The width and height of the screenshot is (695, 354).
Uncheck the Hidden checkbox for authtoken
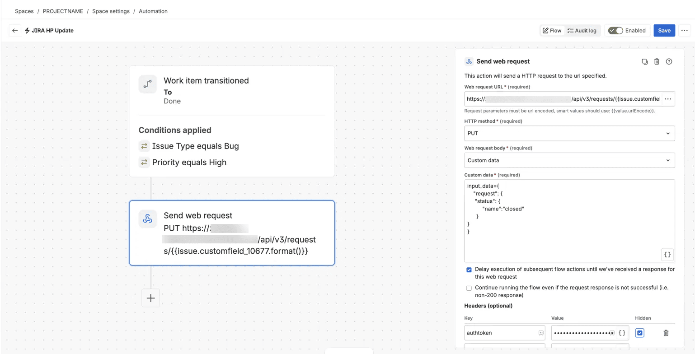click(639, 333)
